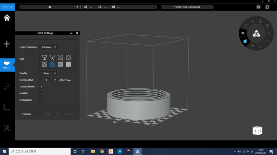
Task: Open the Nozzle offset dropdown
Action: tap(55, 80)
